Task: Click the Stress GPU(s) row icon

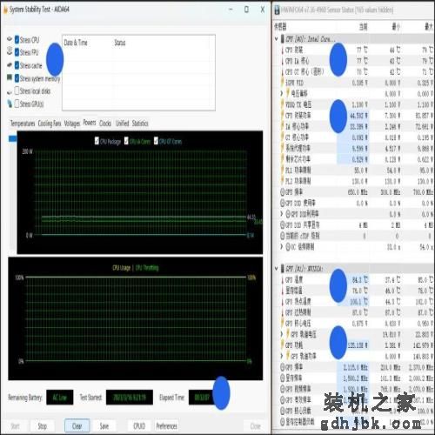Action: (10, 104)
